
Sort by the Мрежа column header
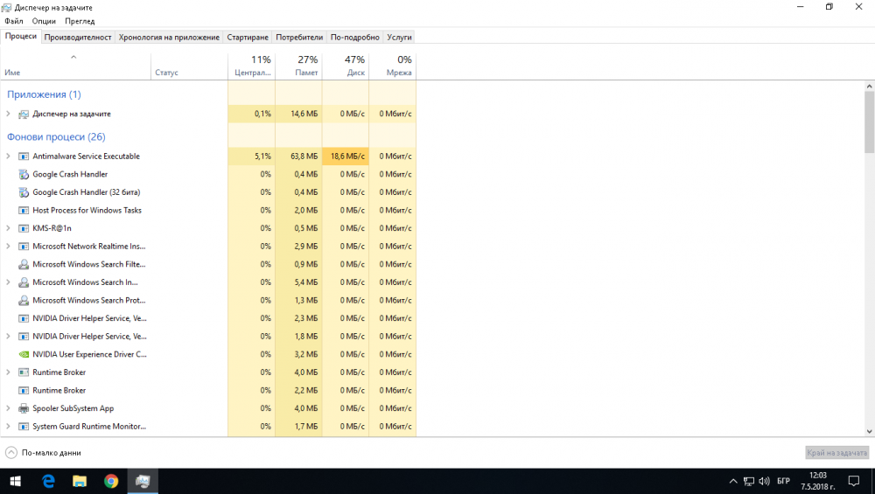(392, 66)
